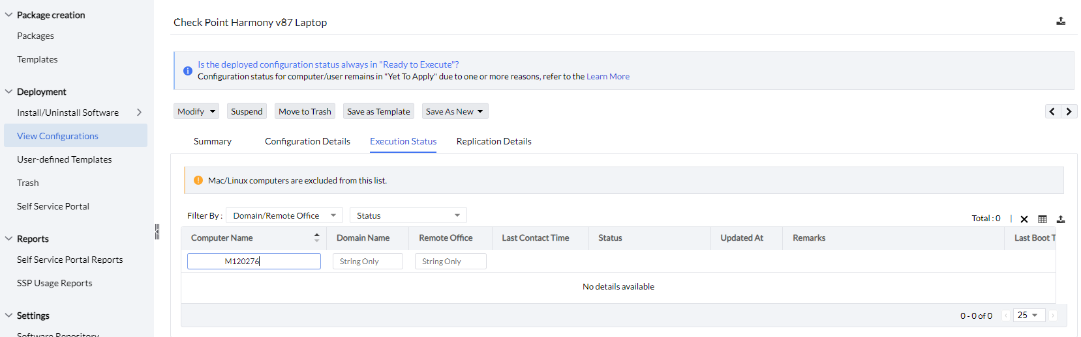Switch to the Replication Details tab
Viewport: 1081px width, 337px height.
click(494, 141)
